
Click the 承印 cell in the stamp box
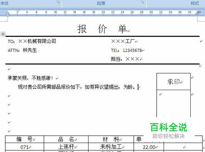point(173,82)
